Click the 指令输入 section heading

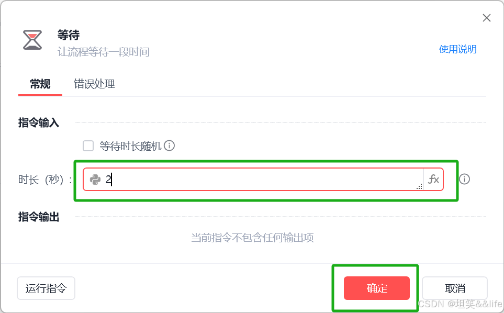(39, 123)
